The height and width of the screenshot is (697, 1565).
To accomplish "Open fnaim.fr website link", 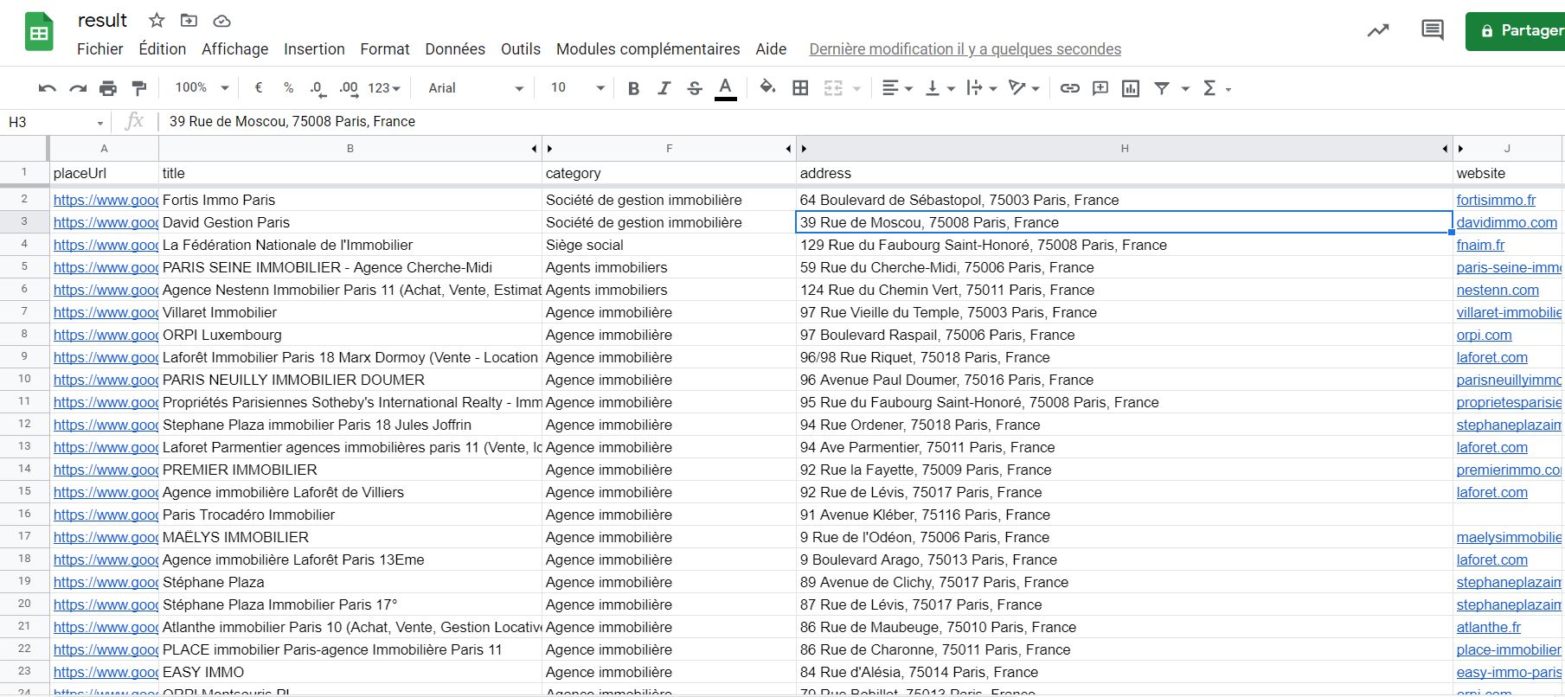I will pos(1480,245).
